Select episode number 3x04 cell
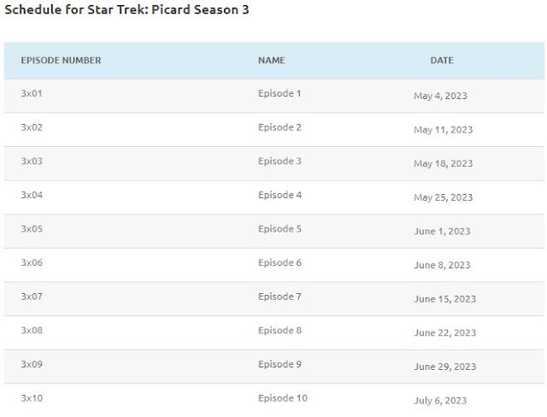The height and width of the screenshot is (417, 547). (32, 195)
